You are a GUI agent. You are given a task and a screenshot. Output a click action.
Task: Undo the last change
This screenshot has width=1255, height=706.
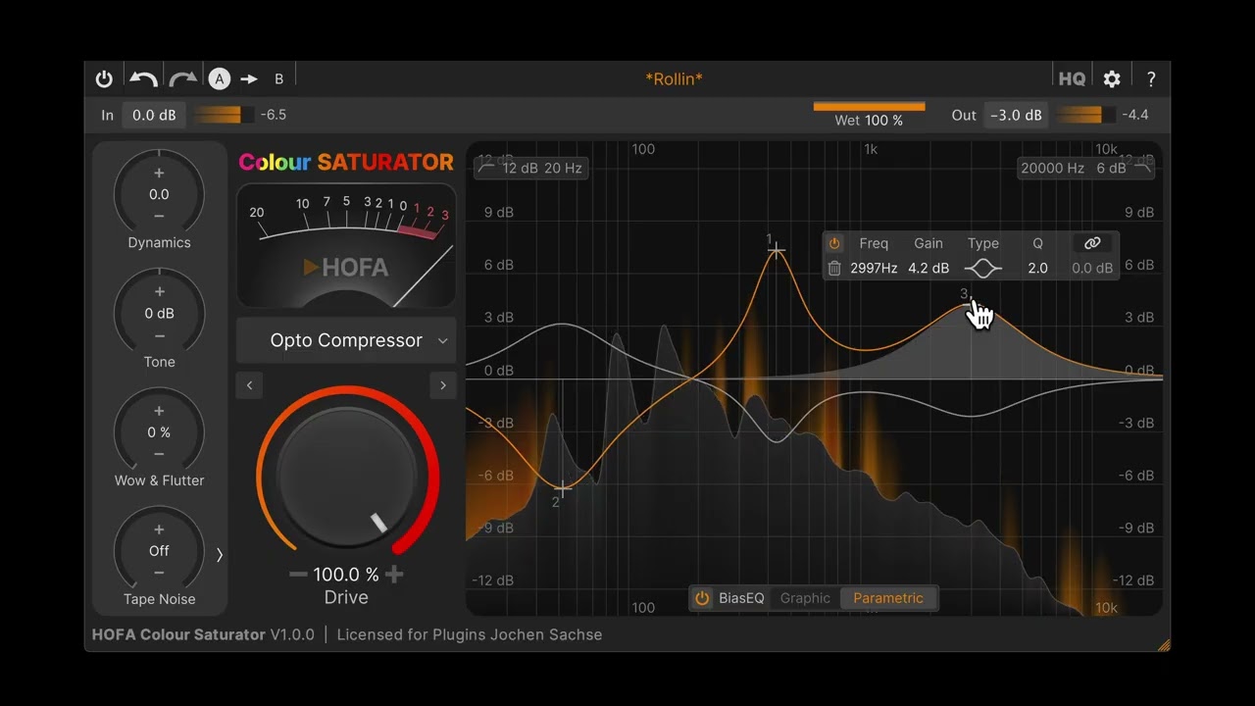coord(144,79)
